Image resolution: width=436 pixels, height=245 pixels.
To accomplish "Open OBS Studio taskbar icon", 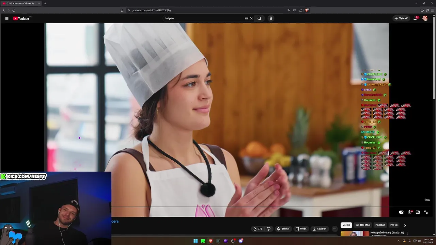I will tap(233, 241).
